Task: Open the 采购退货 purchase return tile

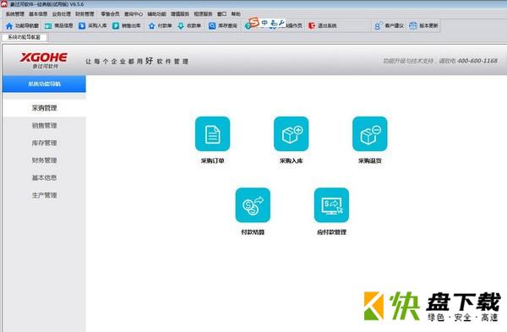Action: [369, 133]
